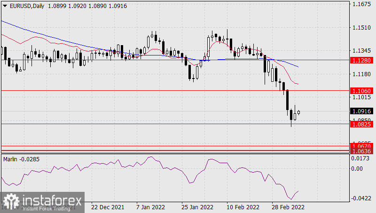Select the 1.1280 red price level label
Screen dimensions: 376x213
[x=361, y=60]
